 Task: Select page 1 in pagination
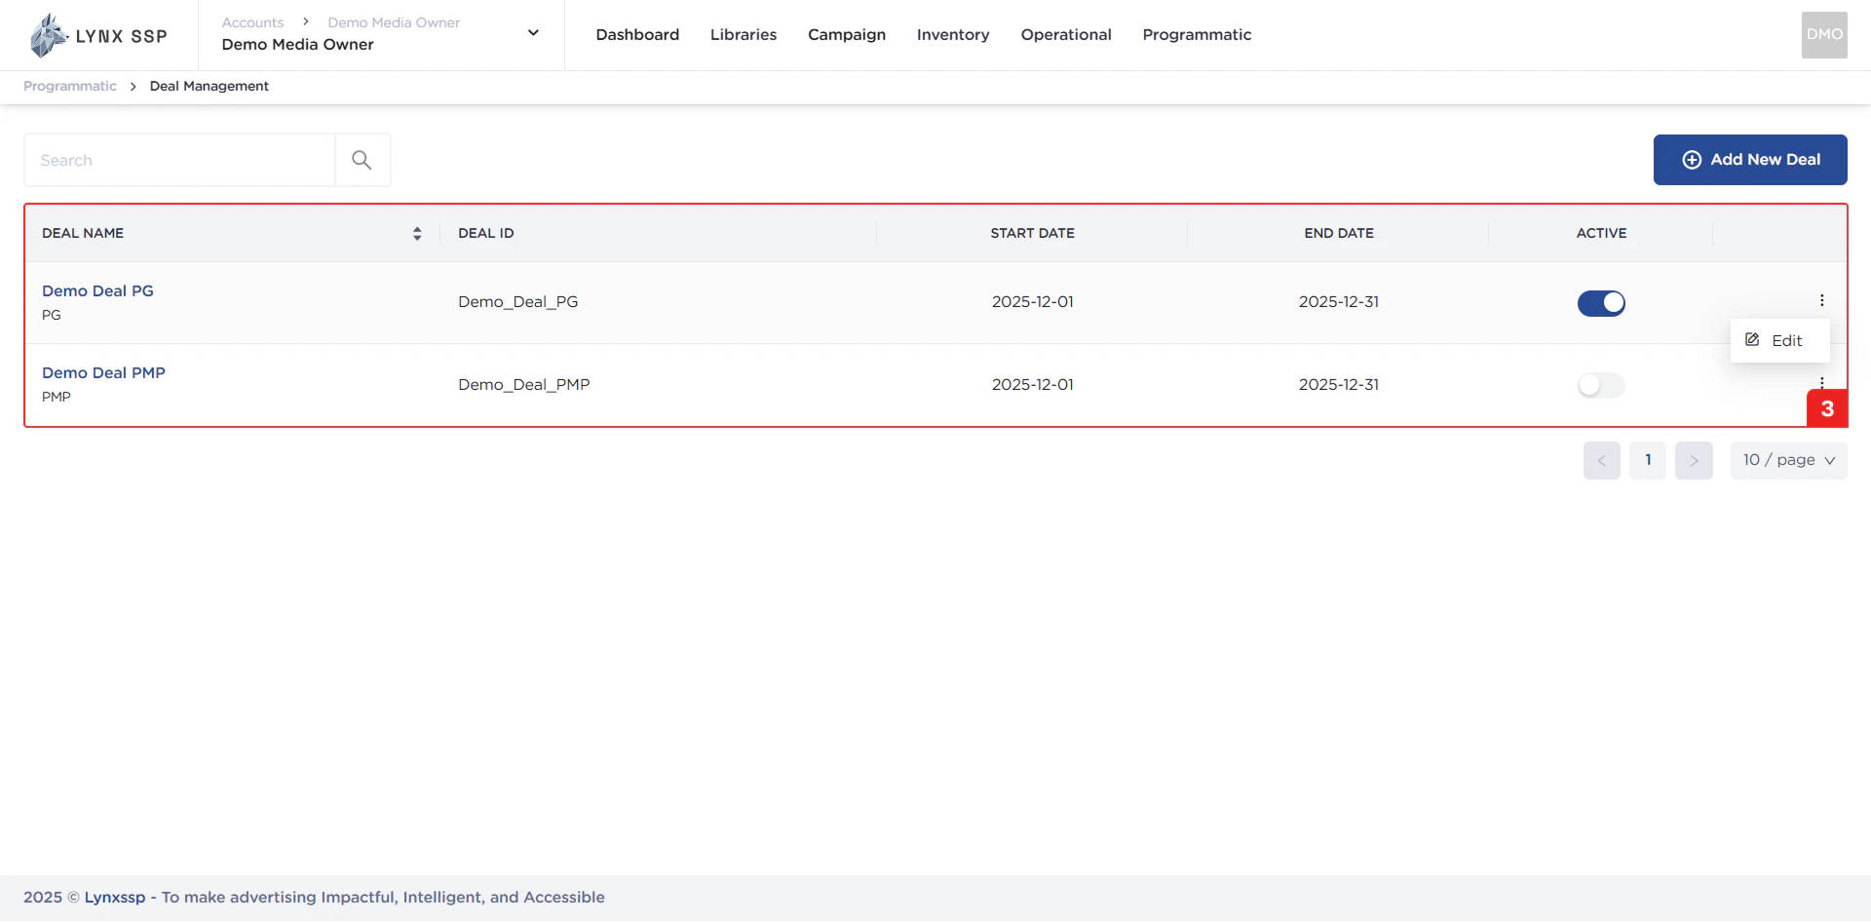tap(1648, 460)
